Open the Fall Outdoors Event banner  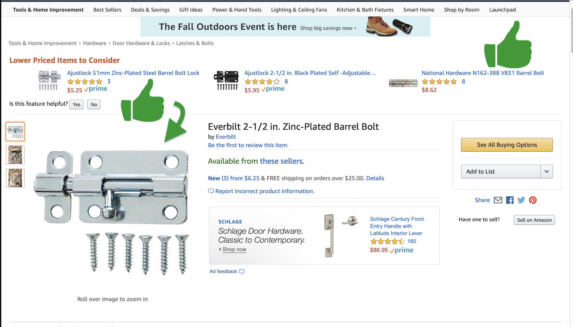285,27
